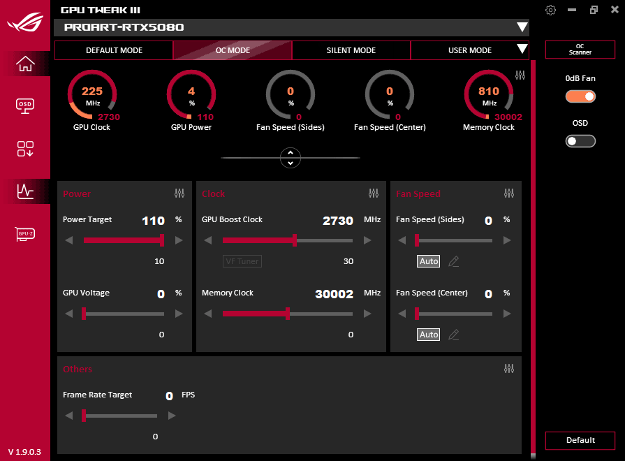
Task: Expand the USER MODE dropdown arrow
Action: point(522,50)
